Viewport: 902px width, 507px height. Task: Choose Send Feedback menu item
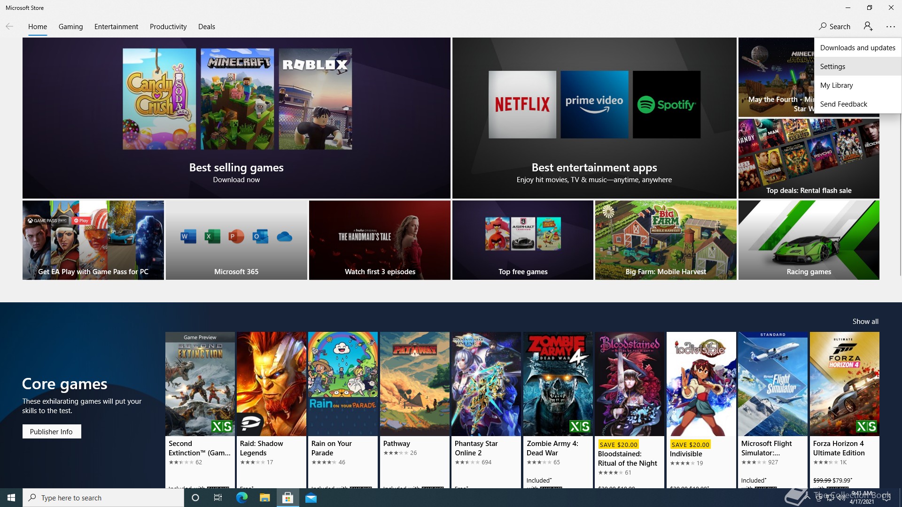(858, 104)
